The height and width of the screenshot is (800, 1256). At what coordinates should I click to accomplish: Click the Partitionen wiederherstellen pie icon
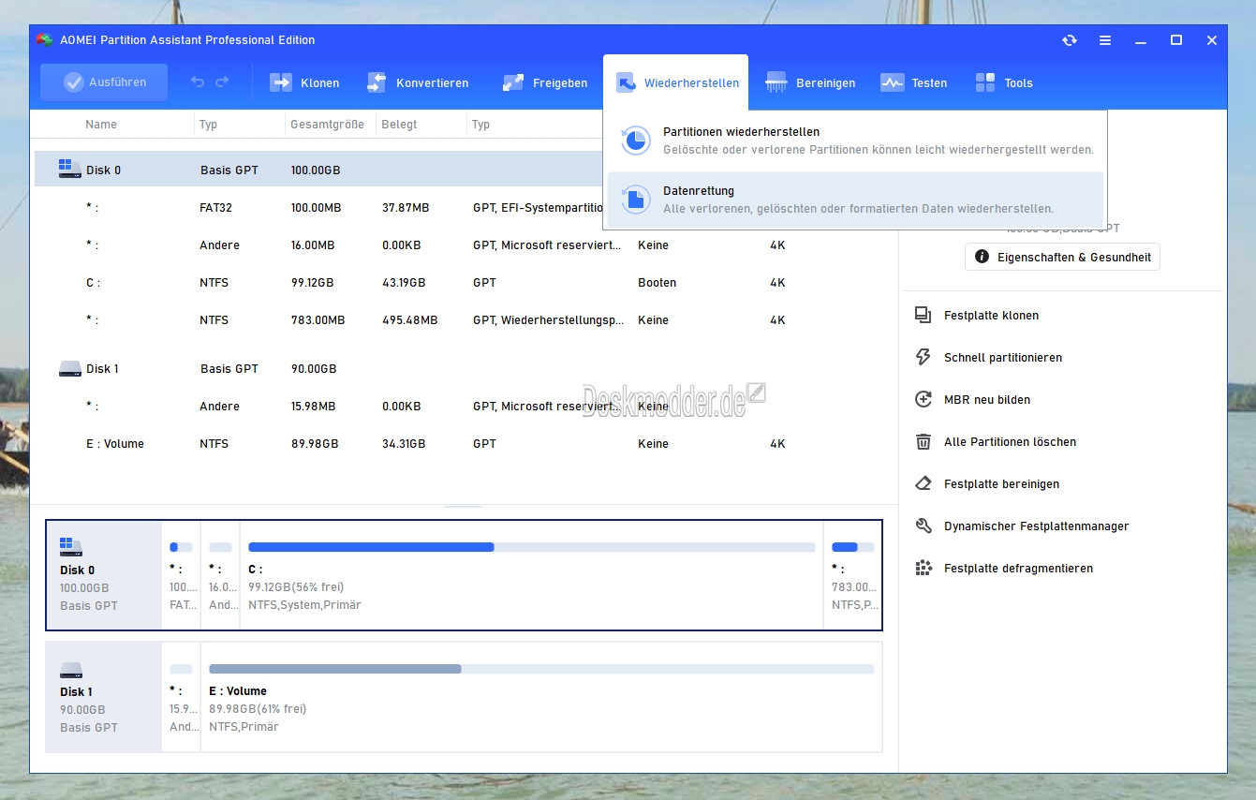[x=635, y=141]
